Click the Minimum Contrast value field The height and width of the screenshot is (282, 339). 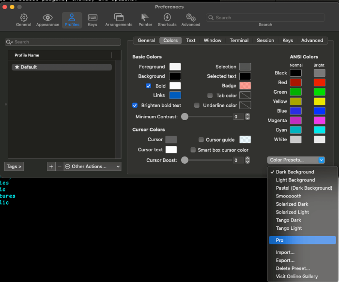239,117
